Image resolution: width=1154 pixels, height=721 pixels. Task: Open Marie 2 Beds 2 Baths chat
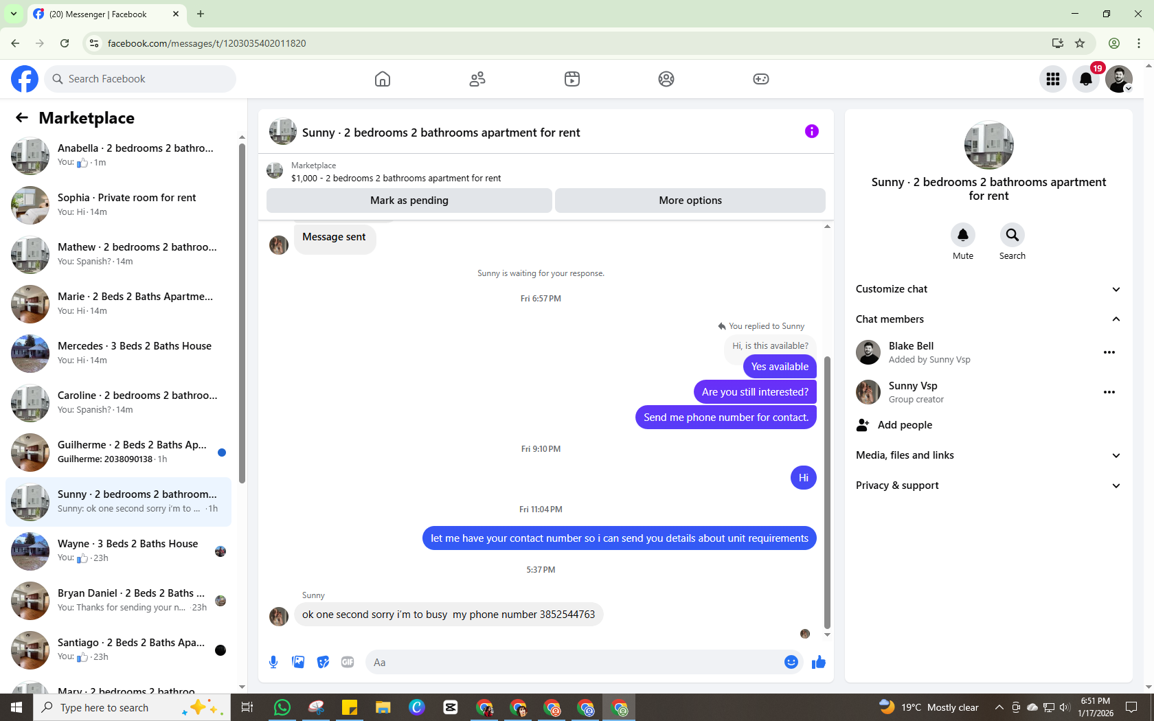[x=119, y=304]
